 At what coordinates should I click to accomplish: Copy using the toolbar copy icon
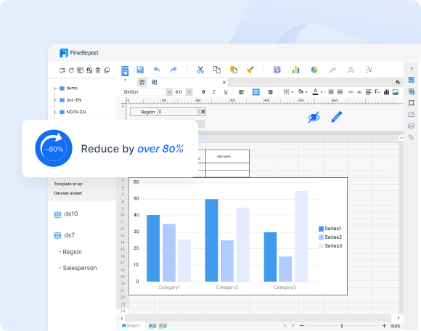click(x=217, y=70)
